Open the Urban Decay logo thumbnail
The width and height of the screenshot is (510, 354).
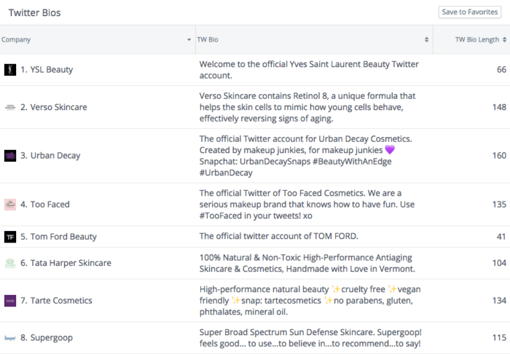[x=10, y=156]
